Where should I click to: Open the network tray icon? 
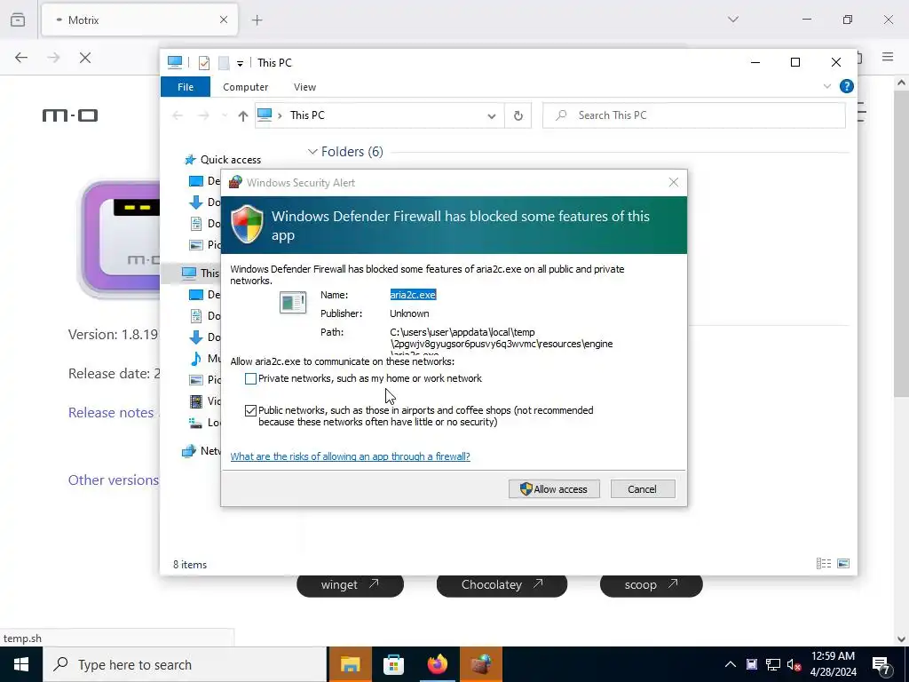(773, 664)
